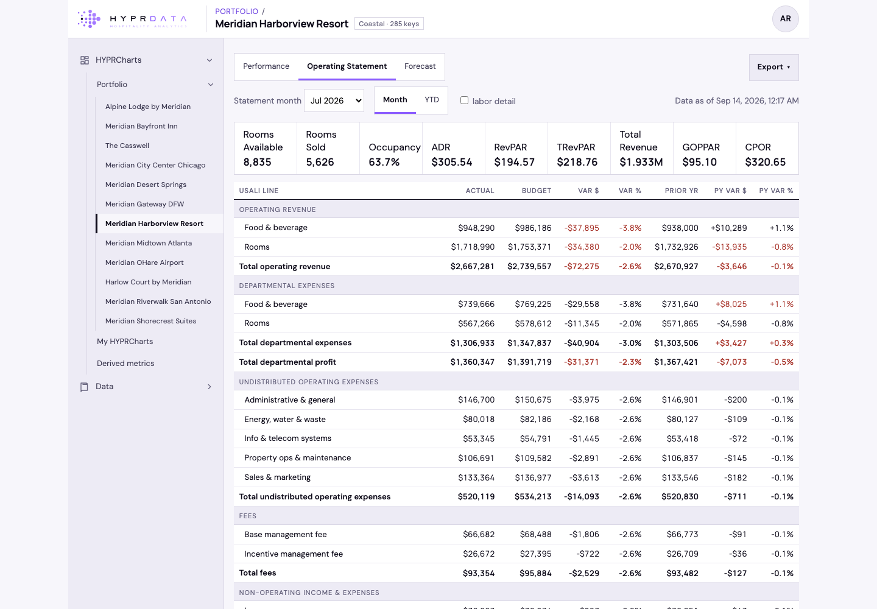Collapse the HYPRCharts section chevron
Viewport: 877px width, 609px height.
[210, 60]
